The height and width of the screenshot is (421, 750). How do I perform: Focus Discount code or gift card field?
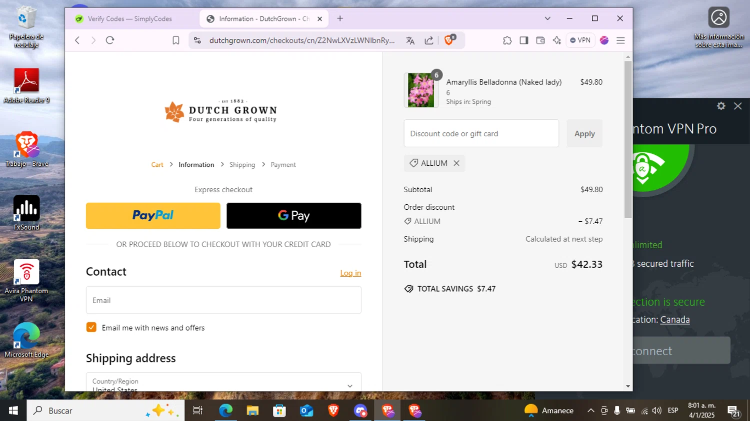[481, 133]
